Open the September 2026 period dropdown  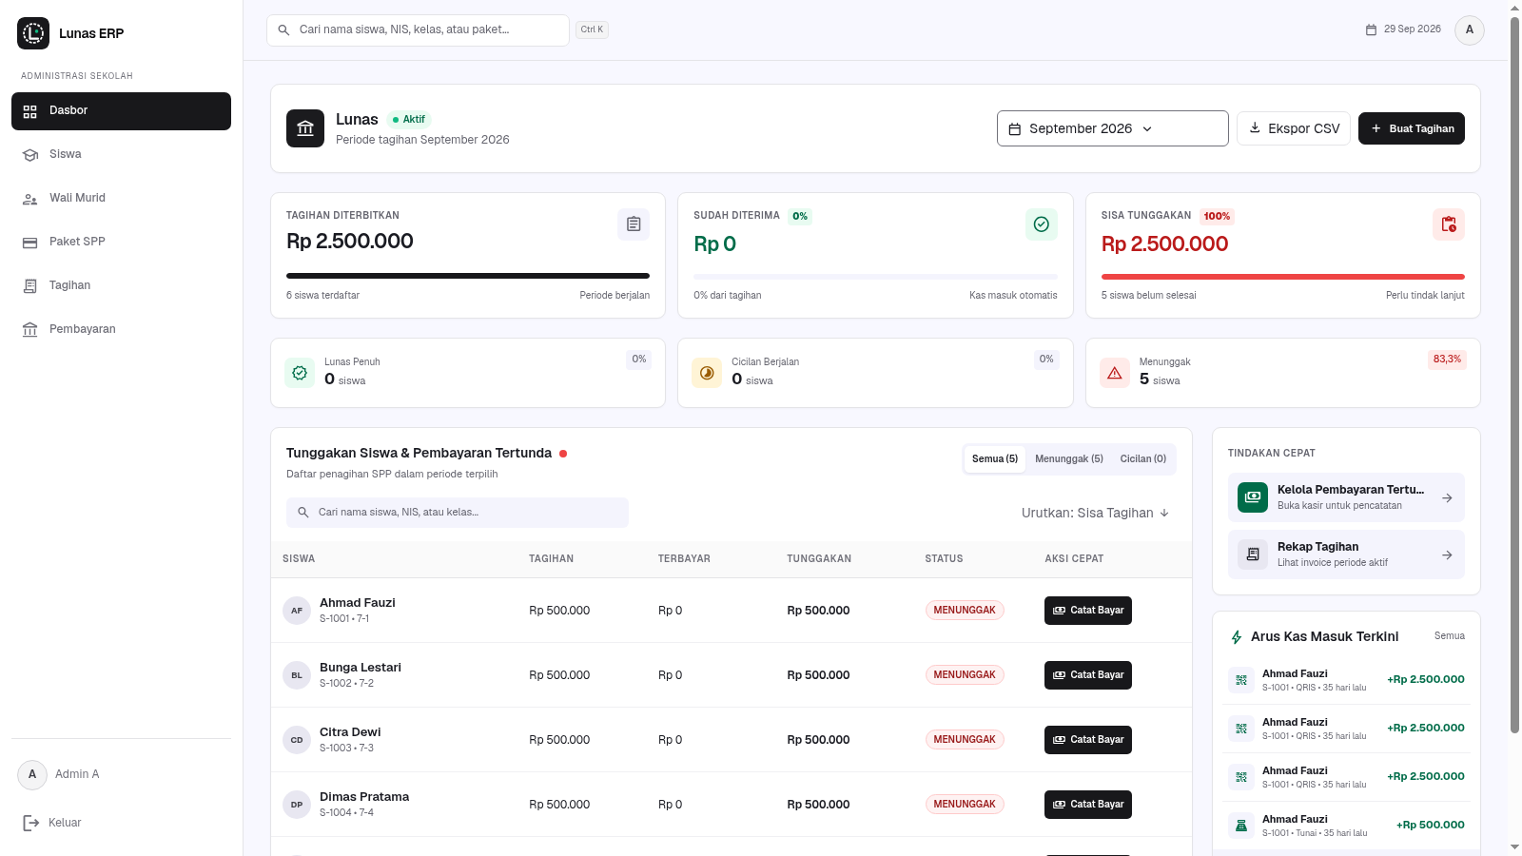[x=1112, y=128]
